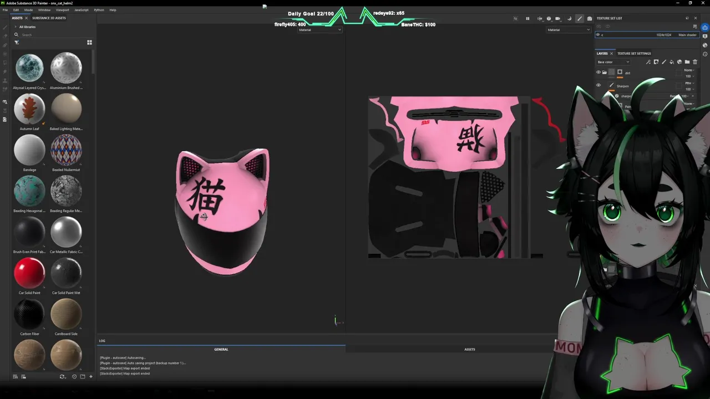Open the Viewport menu
This screenshot has width=710, height=399.
(x=62, y=10)
